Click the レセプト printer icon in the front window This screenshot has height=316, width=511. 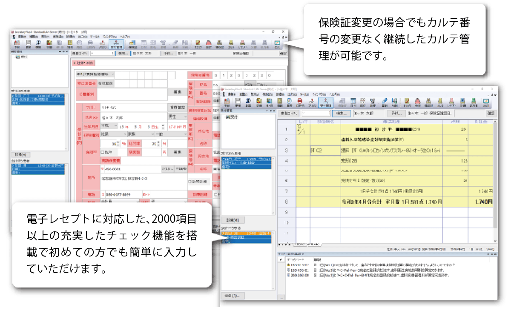pos(451,103)
